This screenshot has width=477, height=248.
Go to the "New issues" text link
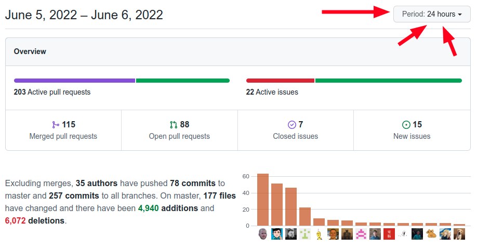coord(412,136)
